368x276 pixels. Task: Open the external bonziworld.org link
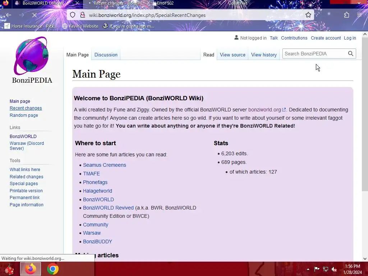point(267,110)
